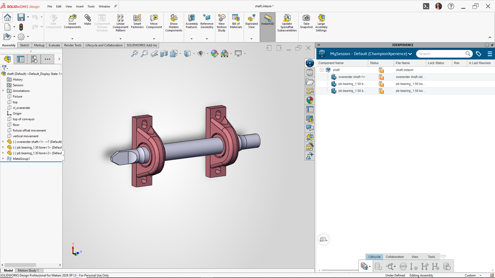Switch to the Evaluate tab
495x278 pixels.
pos(54,45)
